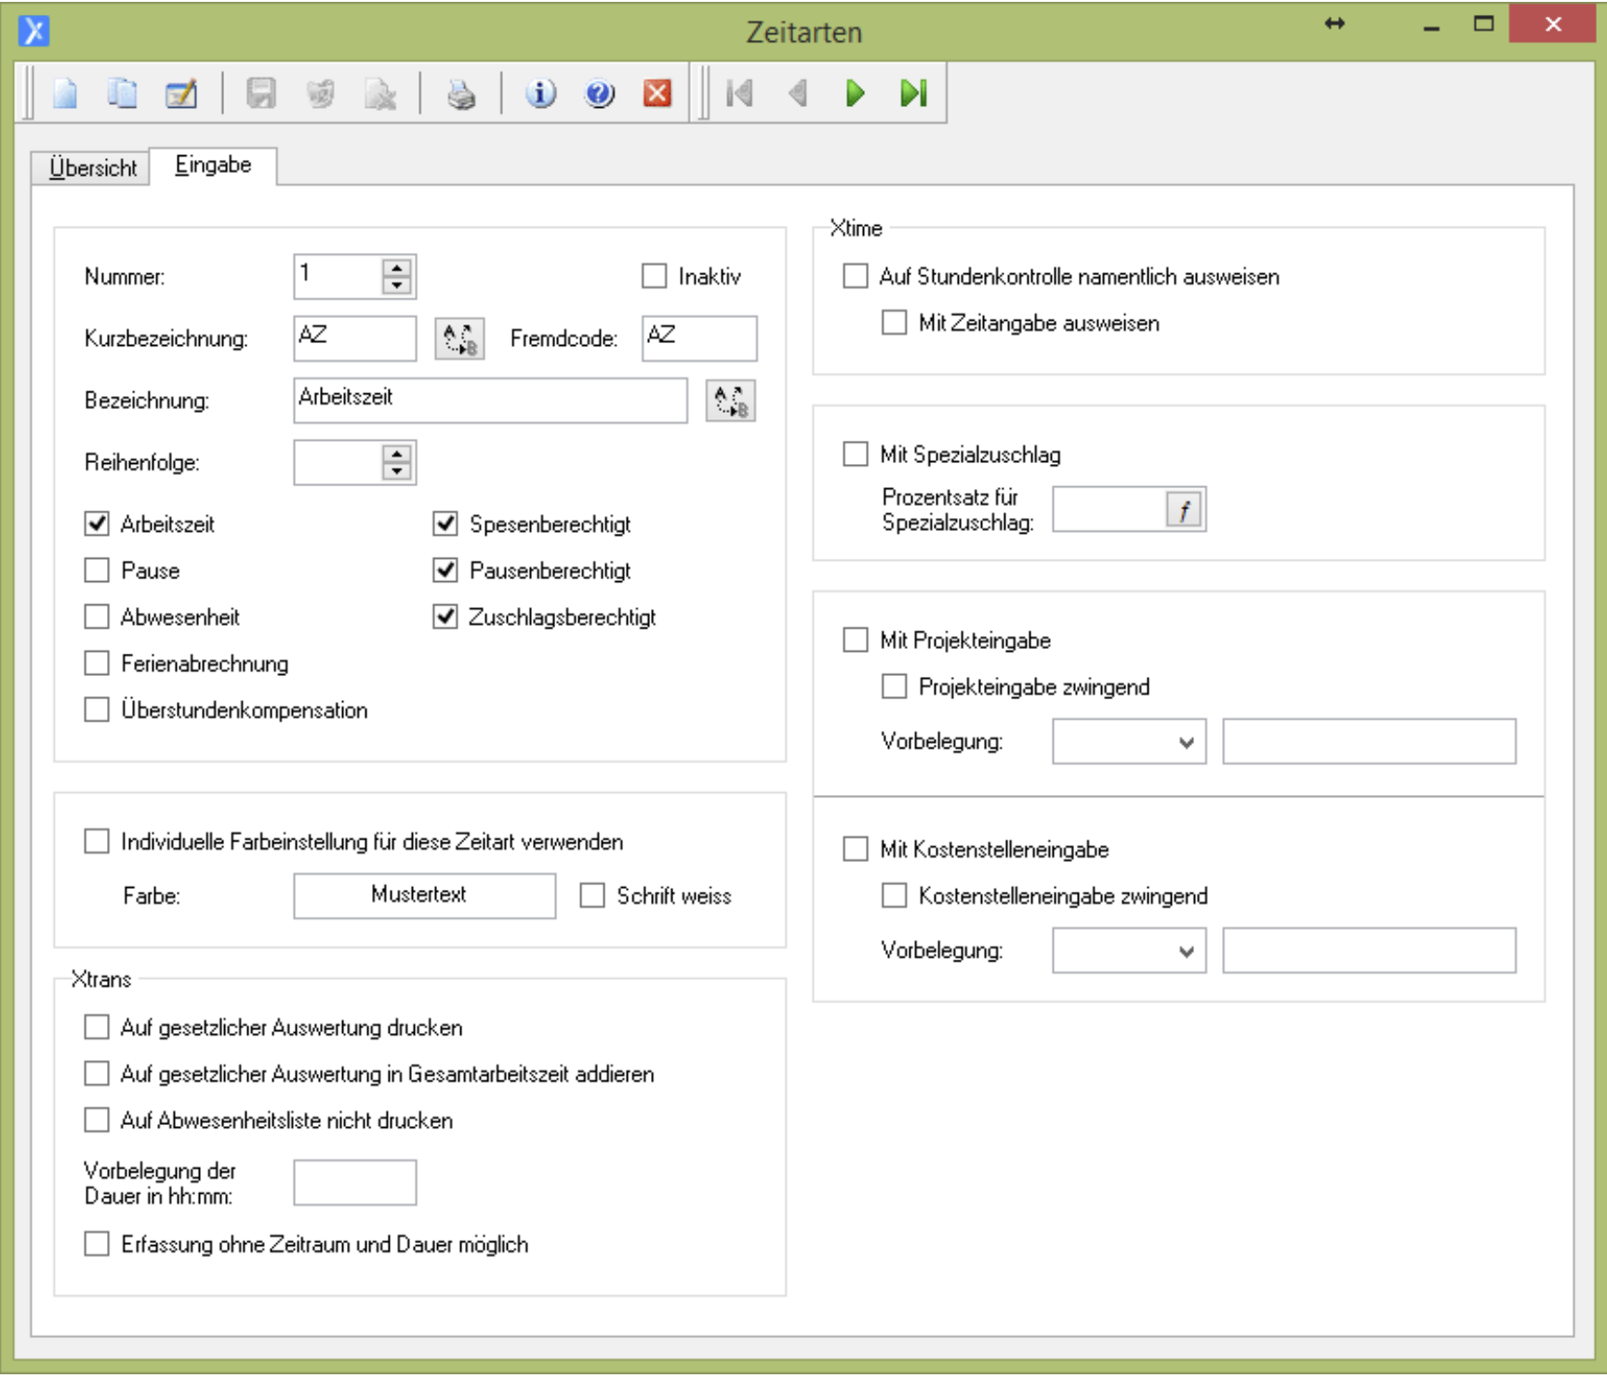Screen dimensions: 1607x1378
Task: Go to next record green arrow
Action: (x=855, y=94)
